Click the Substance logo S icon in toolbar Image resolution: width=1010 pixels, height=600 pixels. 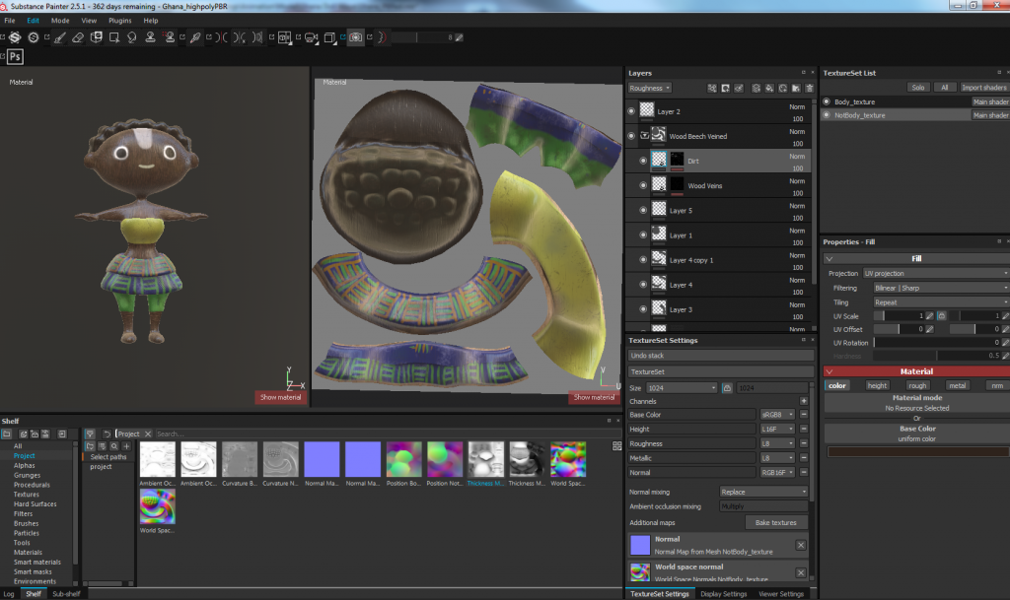click(15, 38)
